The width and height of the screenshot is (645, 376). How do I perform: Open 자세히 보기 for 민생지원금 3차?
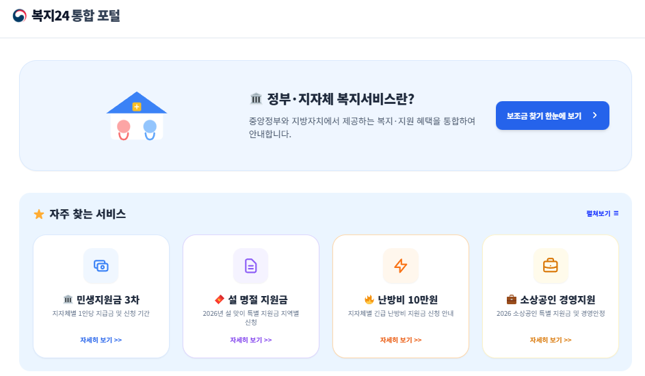(x=101, y=340)
